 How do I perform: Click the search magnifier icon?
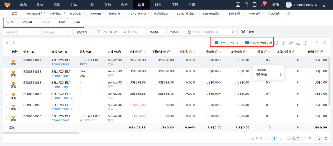[x=234, y=32]
